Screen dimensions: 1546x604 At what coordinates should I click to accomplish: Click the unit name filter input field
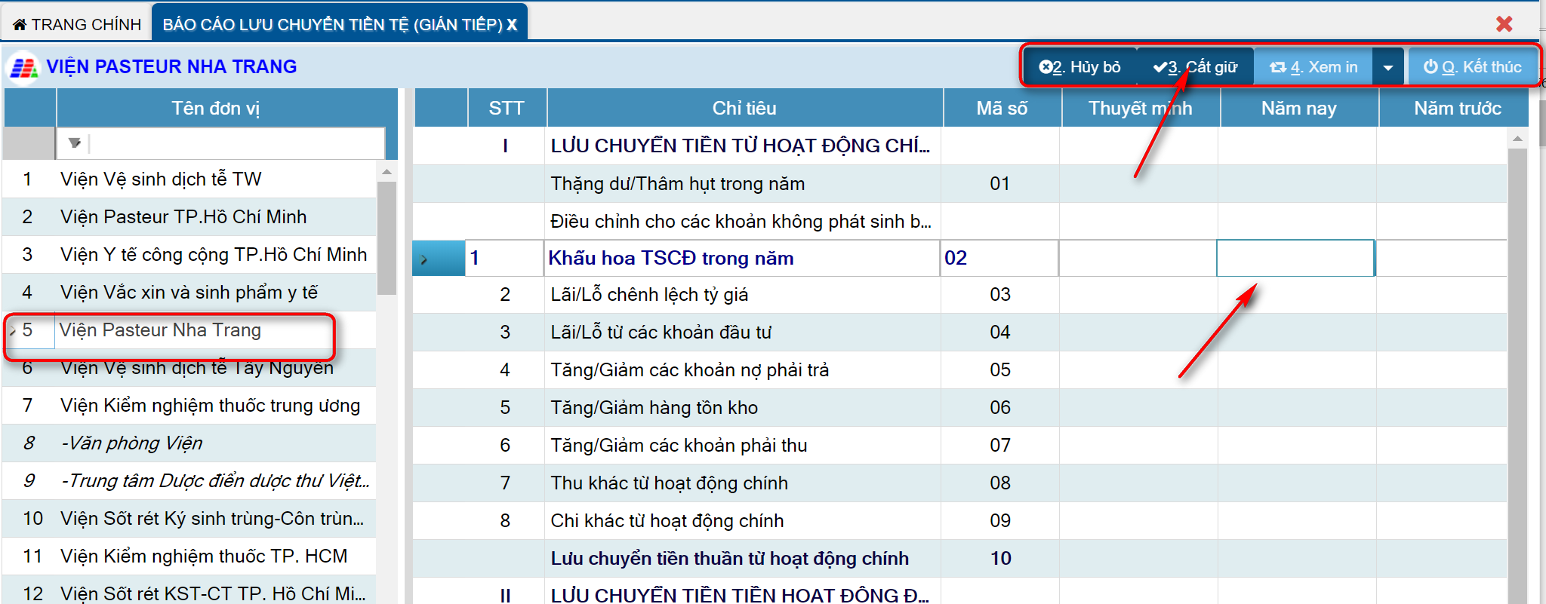pos(236,143)
